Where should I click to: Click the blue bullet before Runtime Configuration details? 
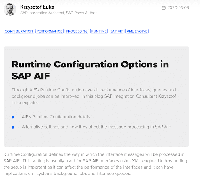[13, 117]
